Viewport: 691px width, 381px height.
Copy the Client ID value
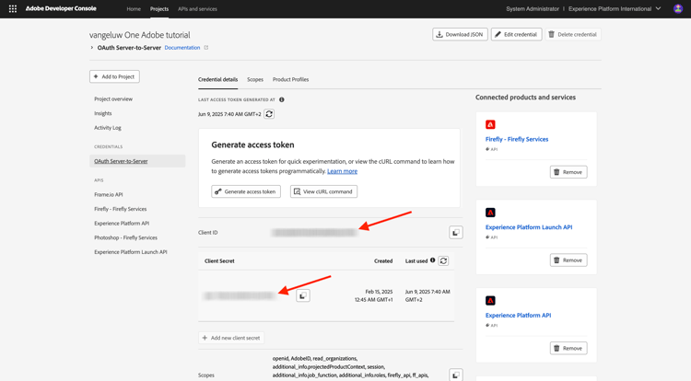tap(456, 232)
